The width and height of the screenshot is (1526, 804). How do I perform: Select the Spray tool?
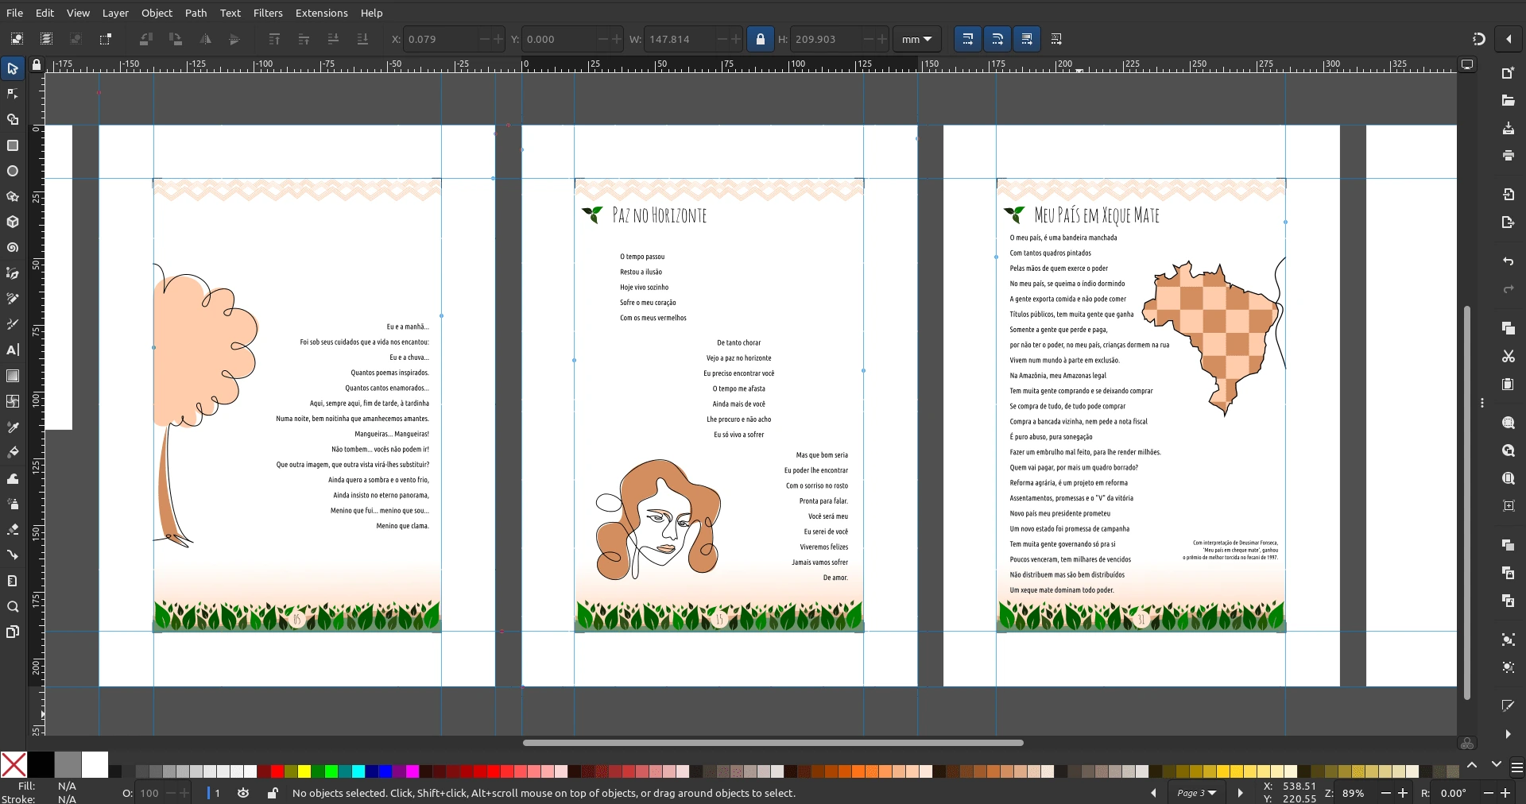pyautogui.click(x=13, y=504)
